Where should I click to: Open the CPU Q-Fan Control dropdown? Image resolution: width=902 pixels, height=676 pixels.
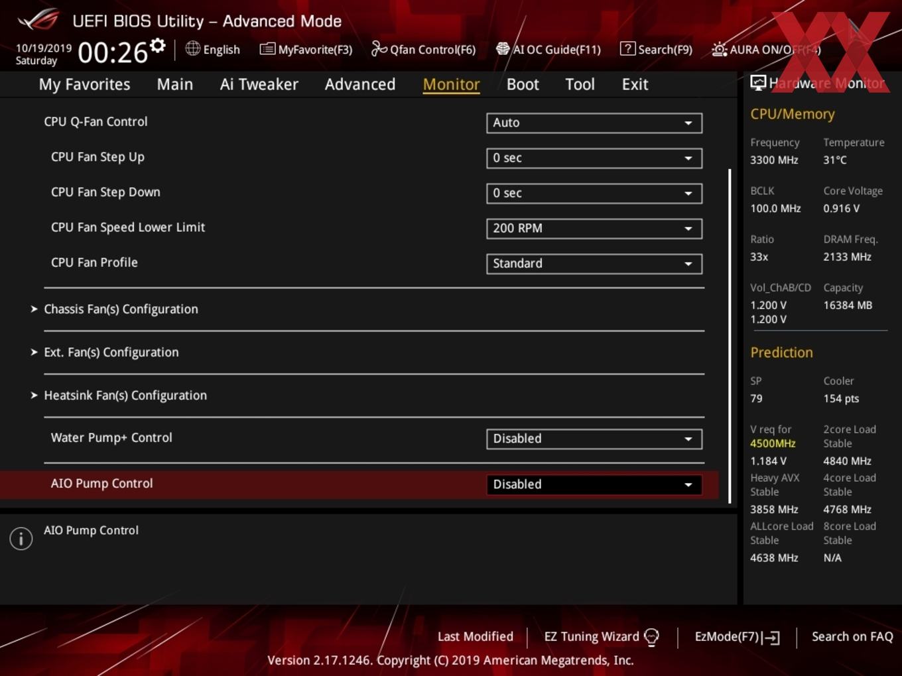(x=594, y=123)
